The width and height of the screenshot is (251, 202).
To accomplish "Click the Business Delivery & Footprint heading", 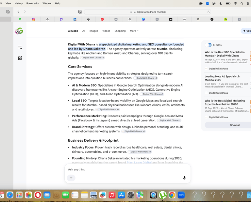I will (93, 140).
